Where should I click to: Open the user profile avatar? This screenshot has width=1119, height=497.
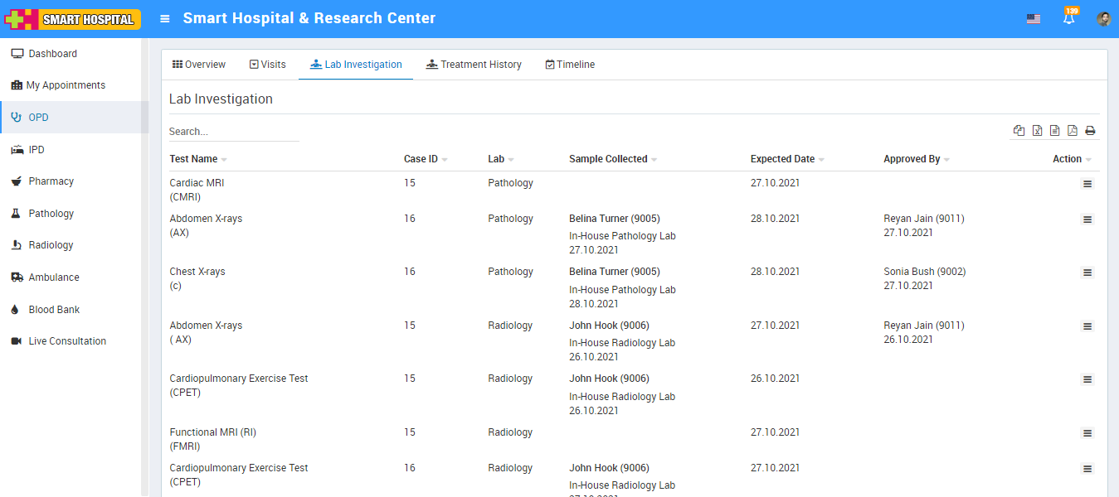pos(1103,19)
